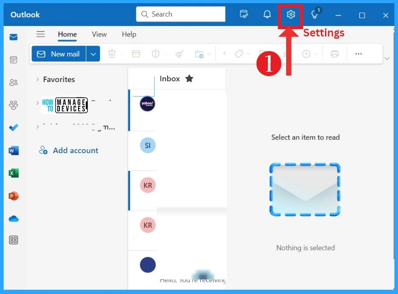Click the Delete trash icon
The width and height of the screenshot is (398, 294).
[112, 54]
